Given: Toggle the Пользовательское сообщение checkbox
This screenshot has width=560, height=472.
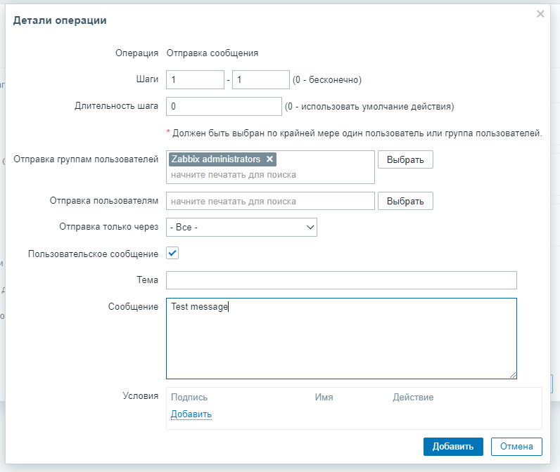Looking at the screenshot, I should [x=172, y=253].
